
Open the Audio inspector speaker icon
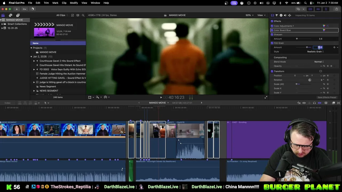285,15
